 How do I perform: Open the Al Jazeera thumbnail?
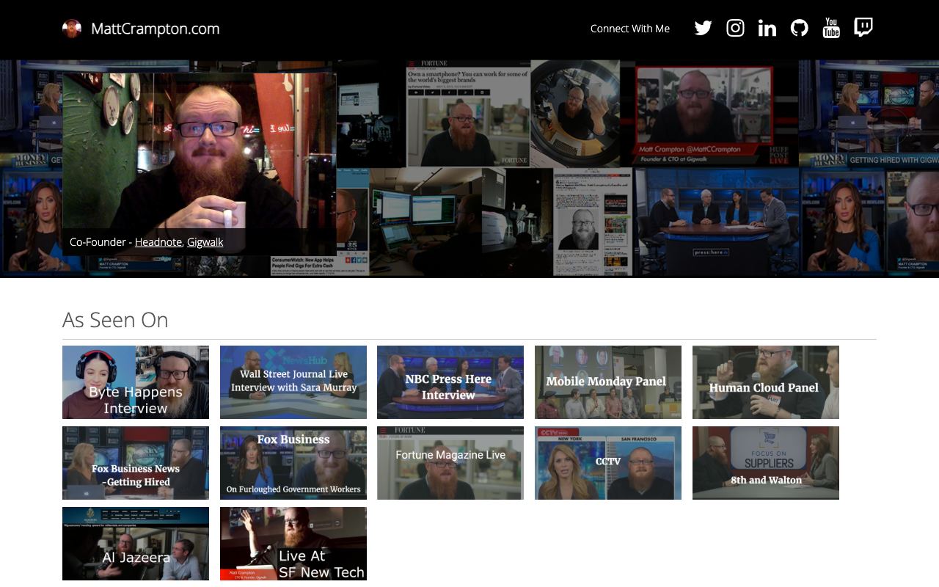(x=136, y=544)
